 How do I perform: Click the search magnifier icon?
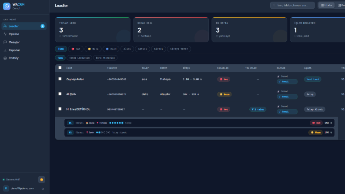pos(274,5)
